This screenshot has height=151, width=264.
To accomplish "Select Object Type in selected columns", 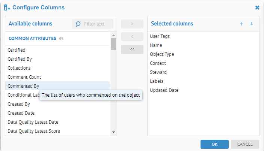I will pos(162,54).
